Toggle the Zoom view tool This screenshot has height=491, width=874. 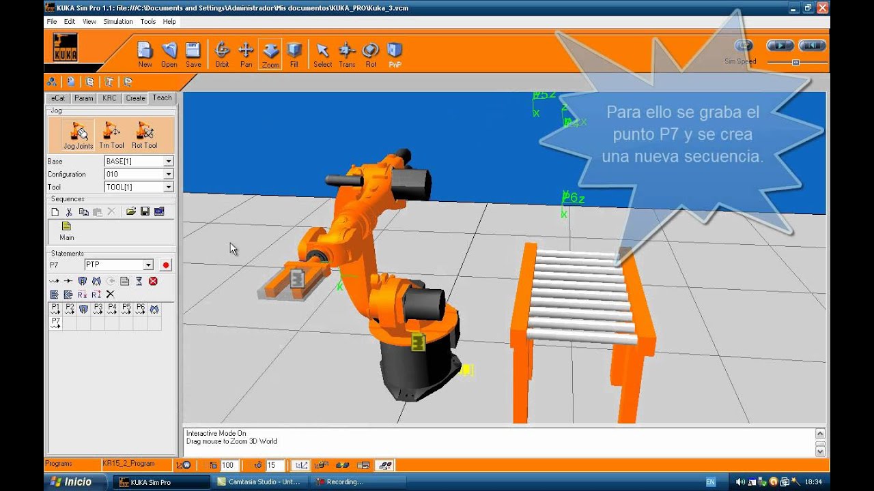tap(270, 54)
